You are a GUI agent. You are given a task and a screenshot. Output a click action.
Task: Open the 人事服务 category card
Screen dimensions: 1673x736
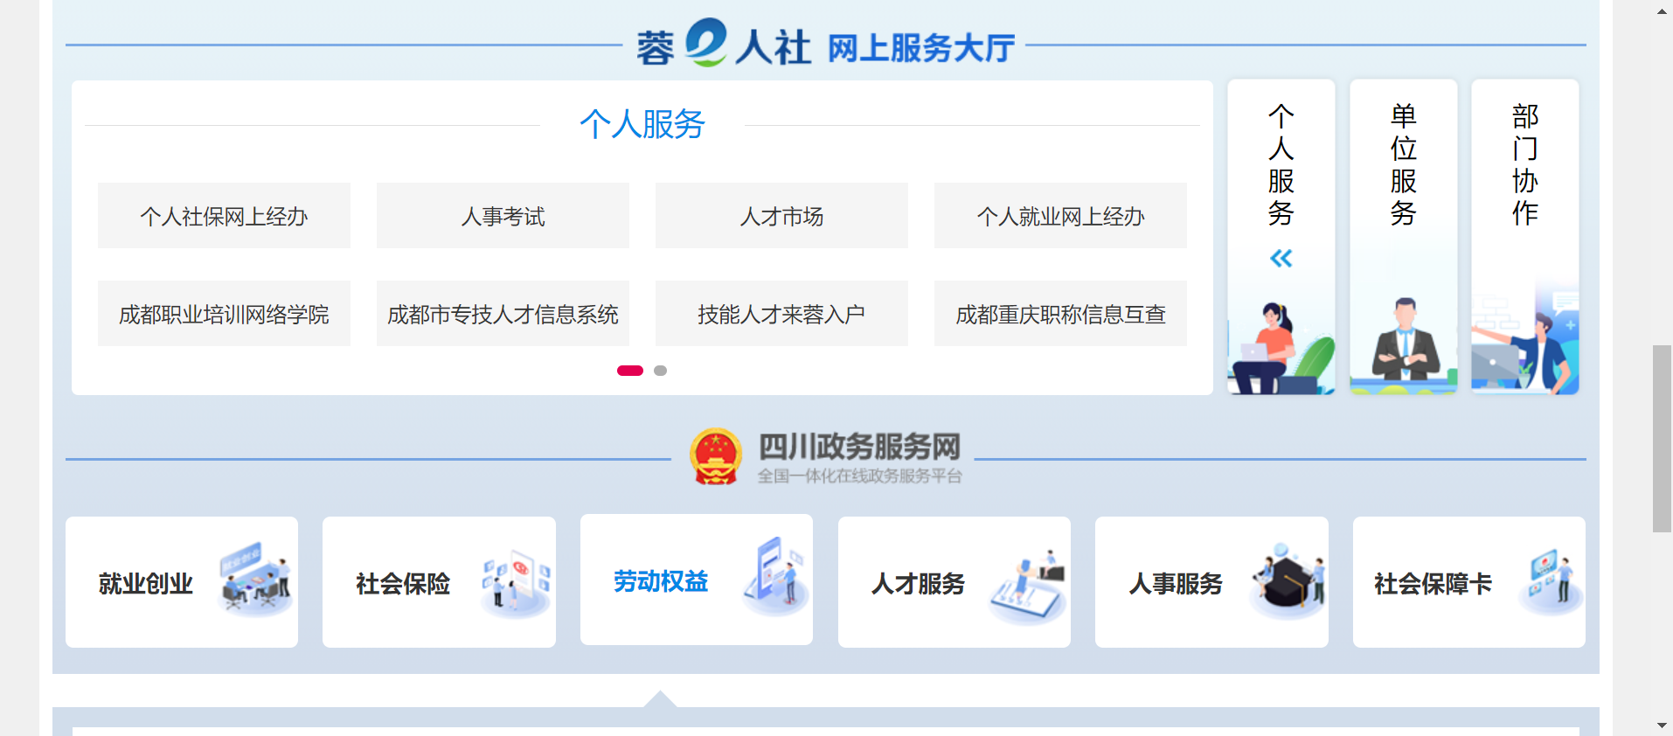point(1211,582)
